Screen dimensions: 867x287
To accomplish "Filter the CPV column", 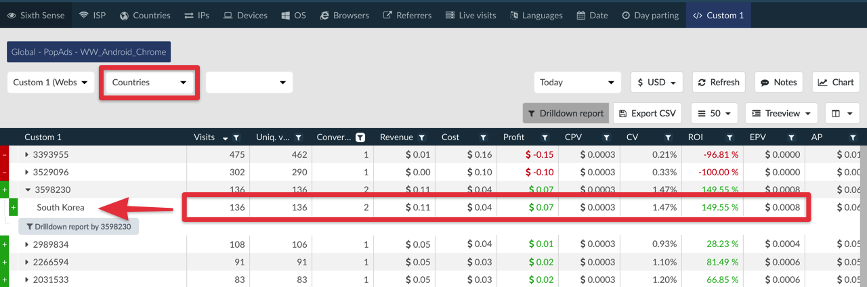I will [606, 137].
